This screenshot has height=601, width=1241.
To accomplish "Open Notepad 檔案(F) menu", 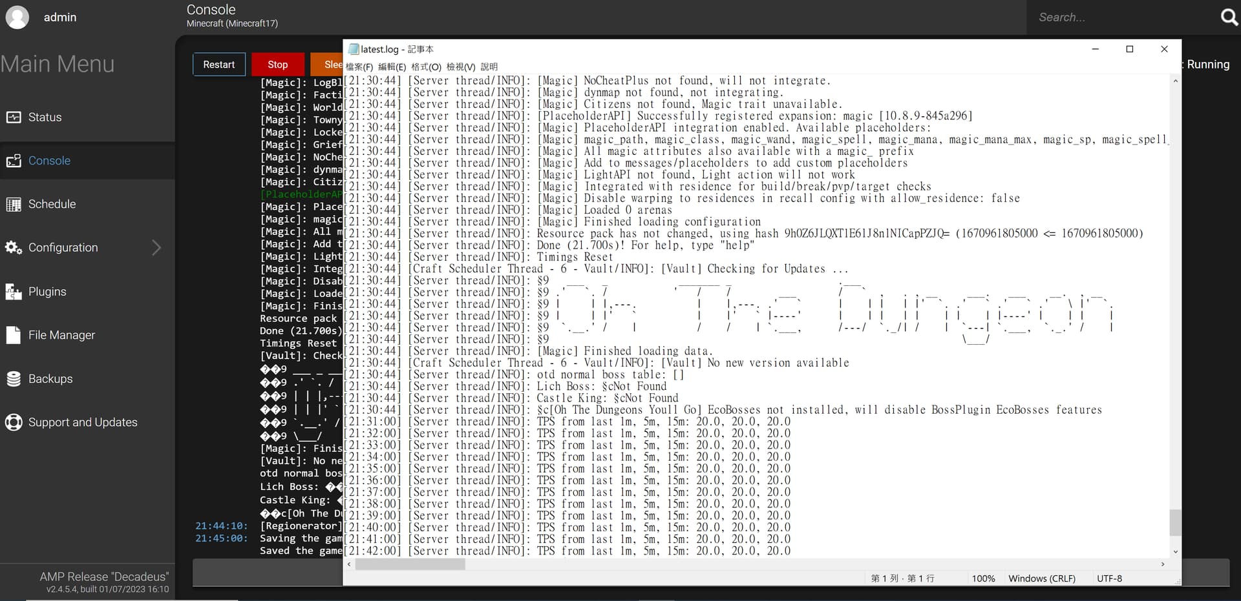I will (x=359, y=67).
